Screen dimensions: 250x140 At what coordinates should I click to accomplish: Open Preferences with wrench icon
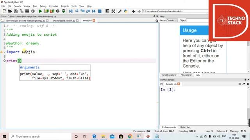click(120, 11)
